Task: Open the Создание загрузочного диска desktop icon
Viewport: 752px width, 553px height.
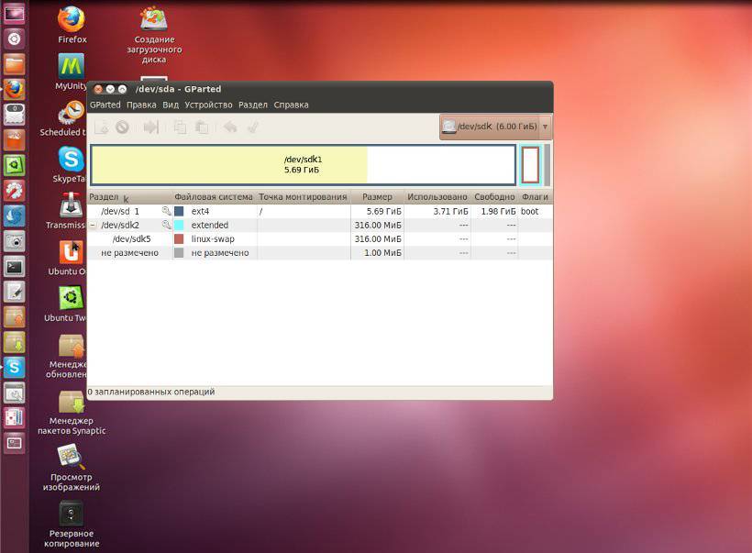Action: click(154, 35)
